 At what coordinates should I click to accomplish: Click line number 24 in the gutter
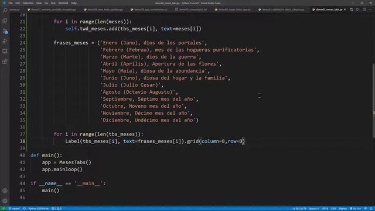pyautogui.click(x=22, y=43)
